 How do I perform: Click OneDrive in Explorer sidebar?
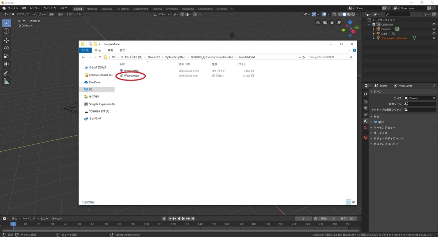(x=95, y=82)
